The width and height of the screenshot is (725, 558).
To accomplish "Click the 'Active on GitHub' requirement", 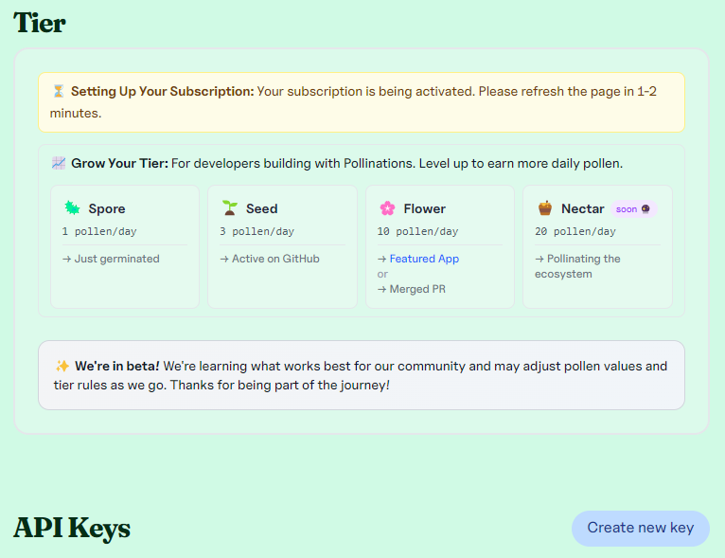I will click(275, 259).
